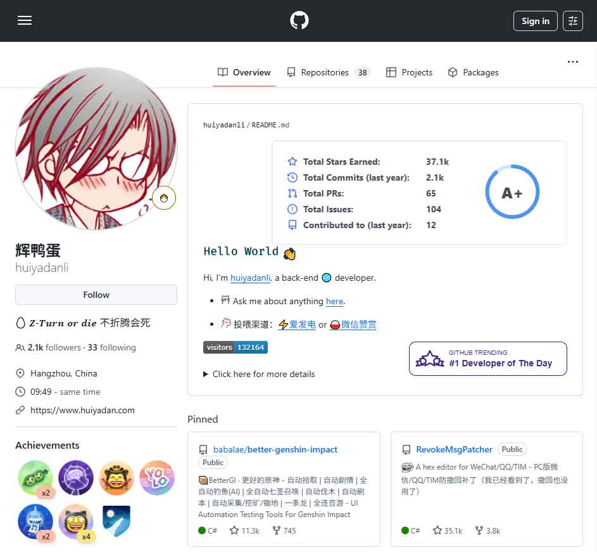Open the hamburger navigation menu

[25, 21]
